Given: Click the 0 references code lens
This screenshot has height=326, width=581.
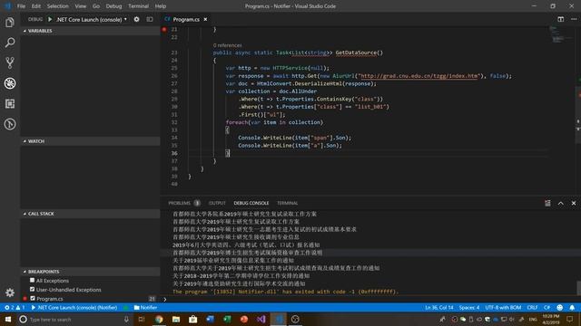Looking at the screenshot, I should tap(228, 45).
